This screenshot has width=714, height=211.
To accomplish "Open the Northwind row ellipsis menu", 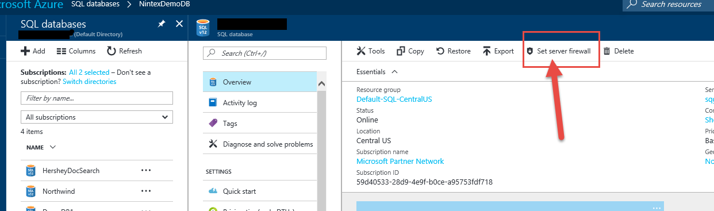I will coord(146,191).
